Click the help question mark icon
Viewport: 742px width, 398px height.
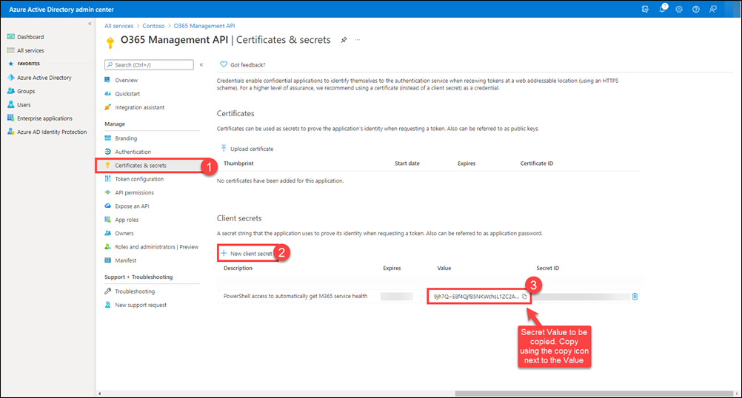695,9
